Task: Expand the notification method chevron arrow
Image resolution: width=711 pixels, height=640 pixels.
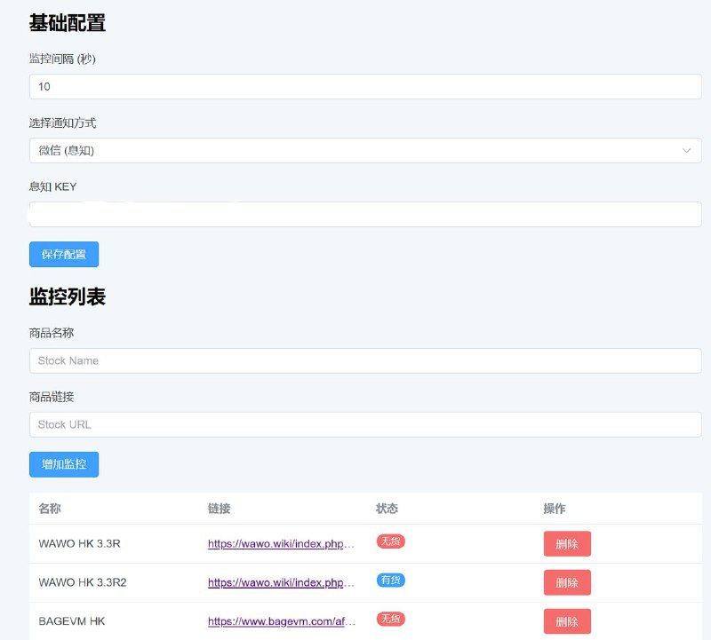Action: pyautogui.click(x=687, y=150)
